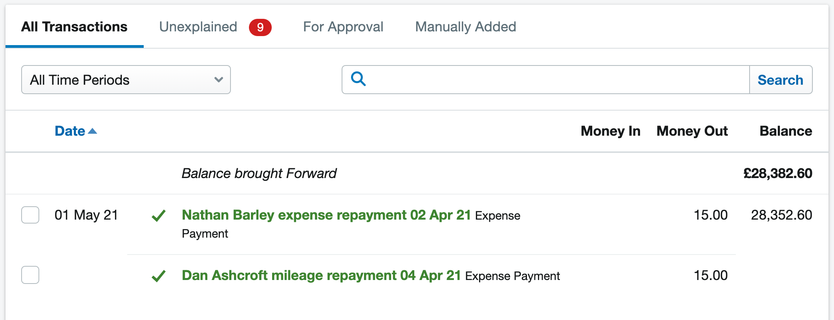Open Dan Ashcroft mileage repayment 04 Apr 21

click(321, 275)
